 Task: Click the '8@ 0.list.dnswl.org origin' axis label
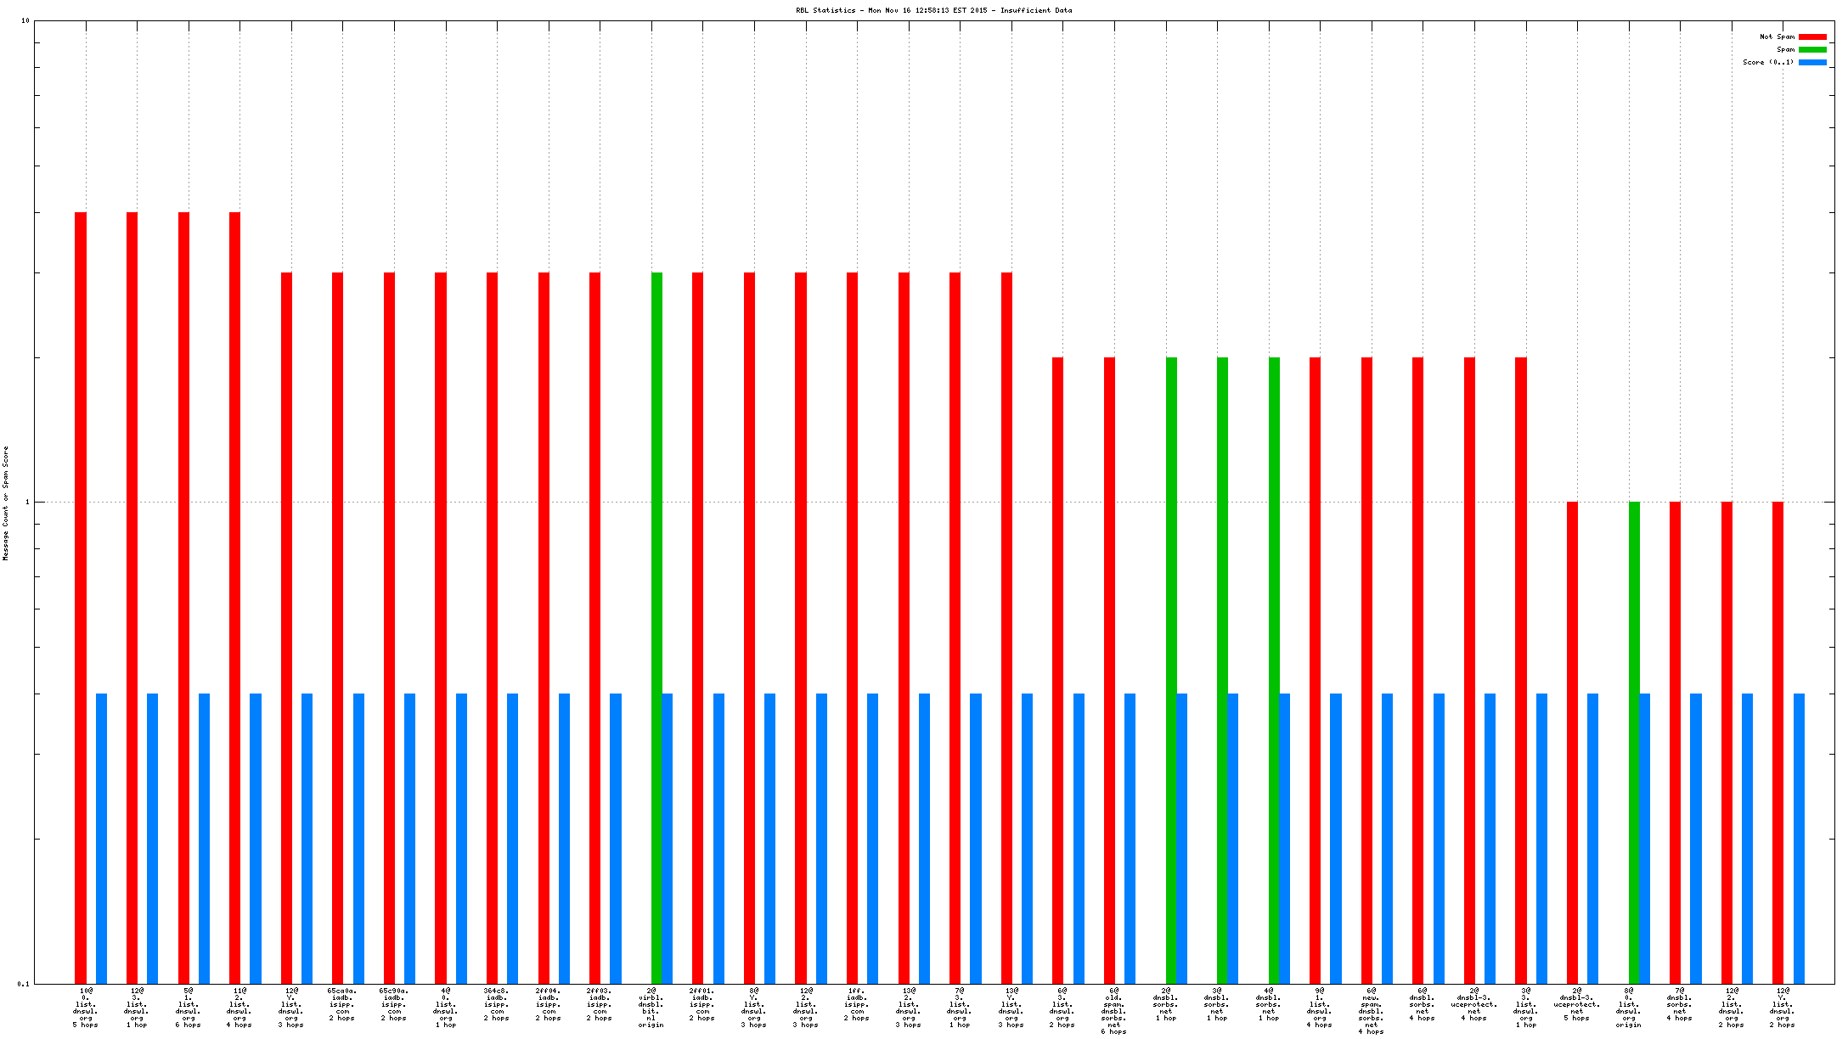point(1628,1008)
